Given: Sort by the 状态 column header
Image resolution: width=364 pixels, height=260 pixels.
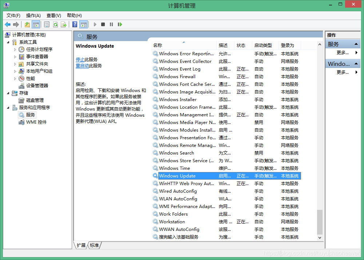Looking at the screenshot, I should [243, 45].
